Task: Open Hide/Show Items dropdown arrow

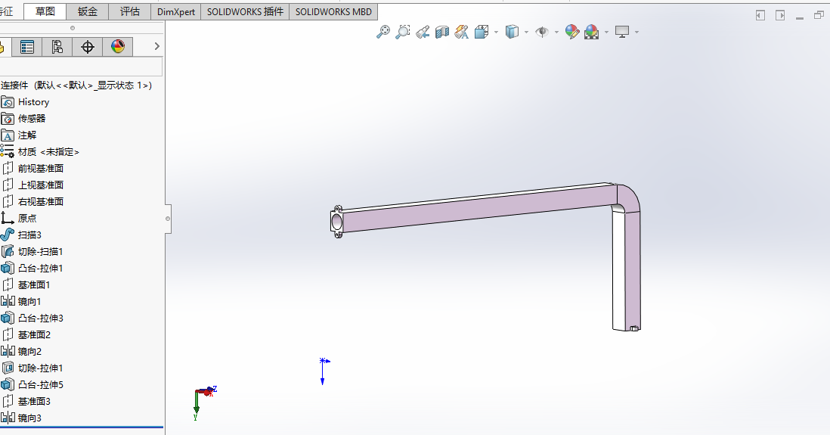Action: [556, 32]
